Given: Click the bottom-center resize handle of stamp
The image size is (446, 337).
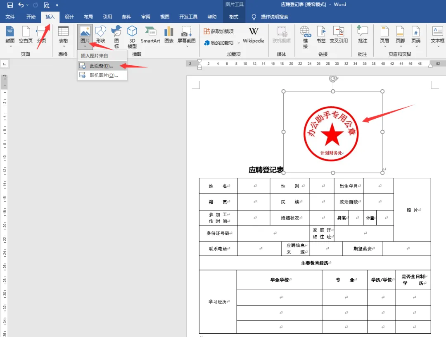Looking at the screenshot, I should coord(333,172).
